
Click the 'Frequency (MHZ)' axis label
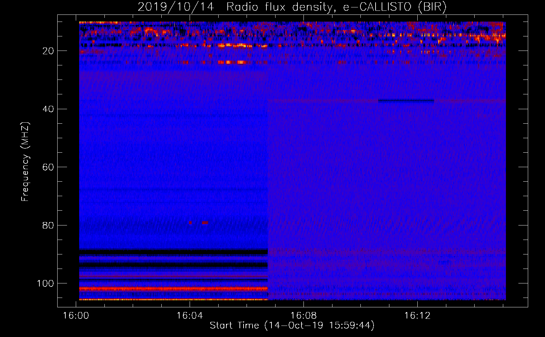tap(25, 162)
